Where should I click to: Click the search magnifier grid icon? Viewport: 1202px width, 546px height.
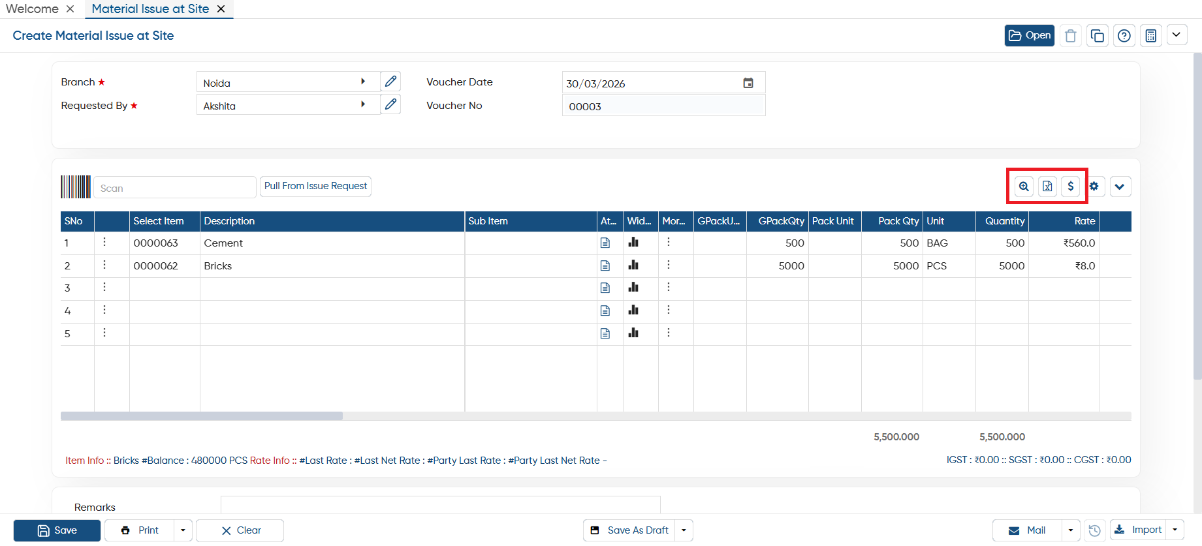[1024, 187]
